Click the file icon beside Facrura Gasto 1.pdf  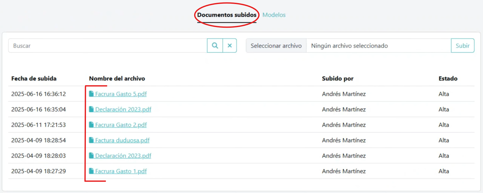click(x=91, y=171)
